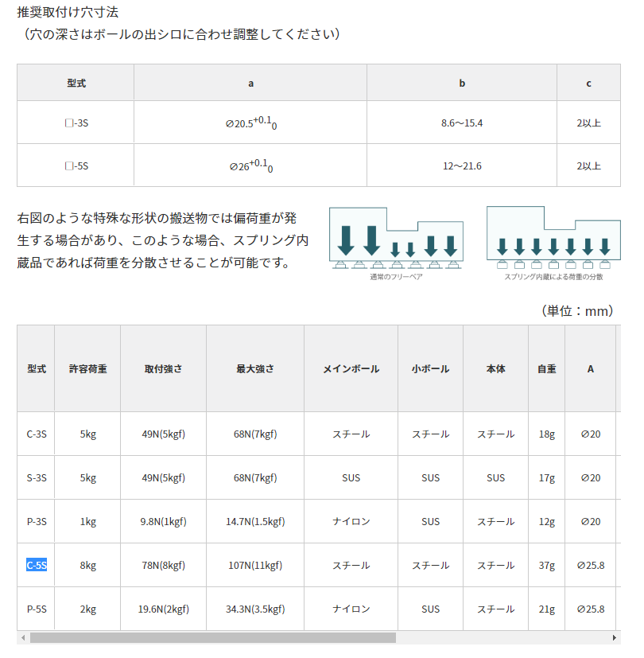Click the 通常のフリーベア diagram
This screenshot has width=644, height=658.
click(396, 239)
